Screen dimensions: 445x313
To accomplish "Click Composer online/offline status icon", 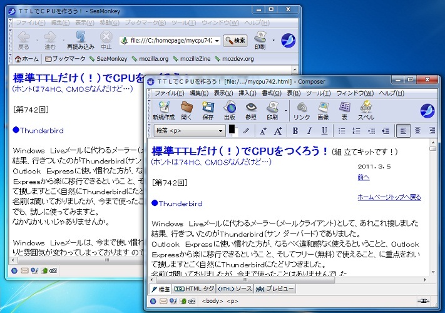I will (x=423, y=301).
